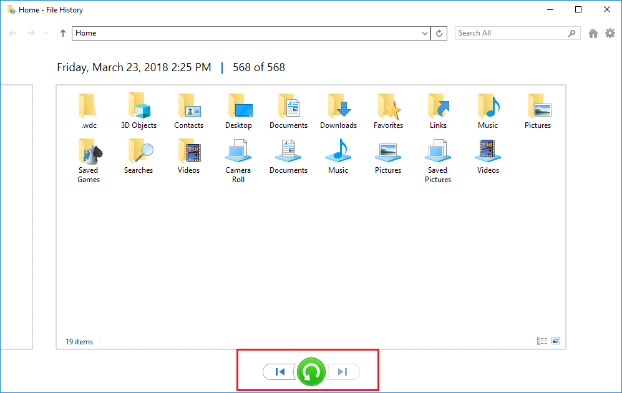Viewport: 622px width, 393px height.
Task: Click the search magnifier icon
Action: [x=571, y=33]
